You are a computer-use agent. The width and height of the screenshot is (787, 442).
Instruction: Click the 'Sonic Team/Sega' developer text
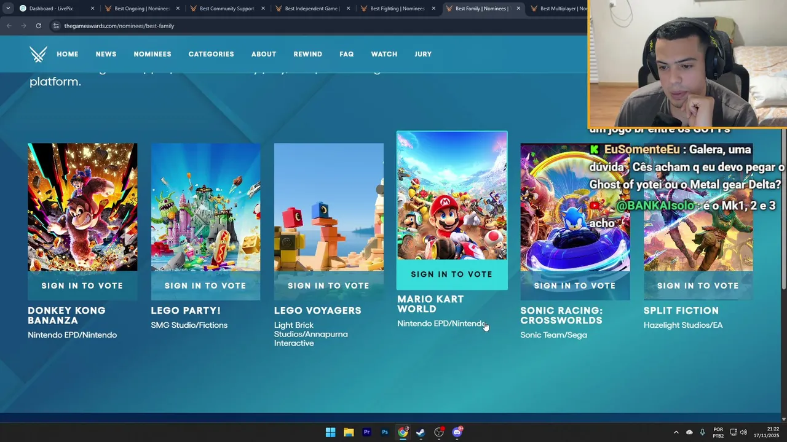click(553, 335)
